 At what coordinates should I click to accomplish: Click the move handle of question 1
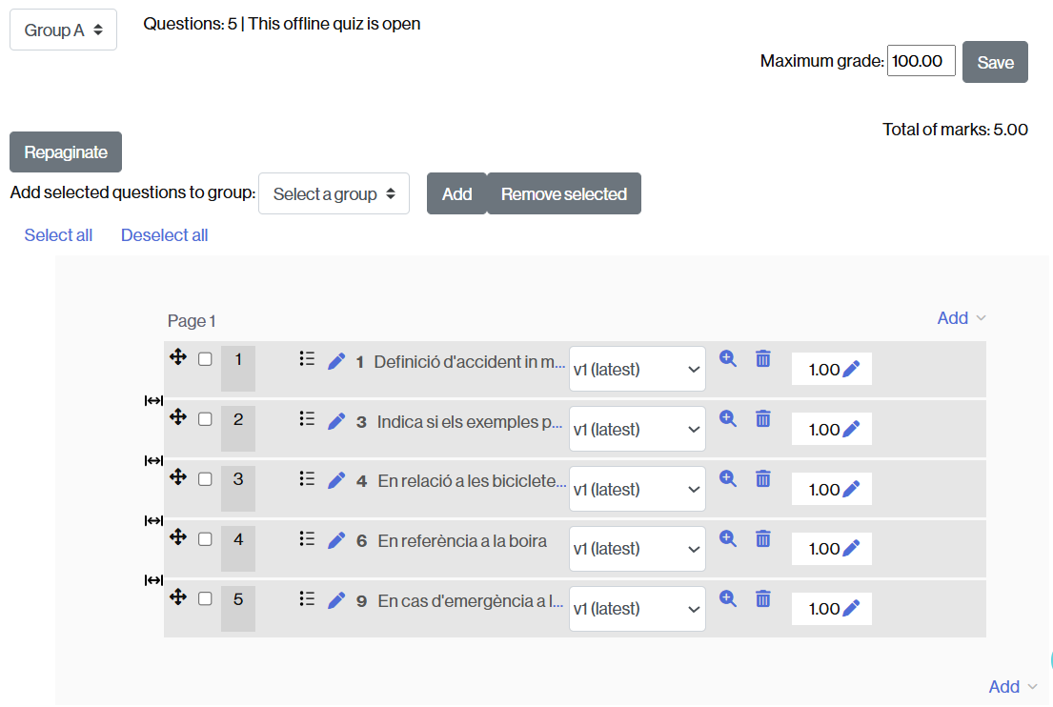pos(178,358)
